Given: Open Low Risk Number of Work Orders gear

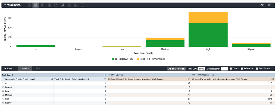Looking at the screenshot, I should tap(189, 79).
